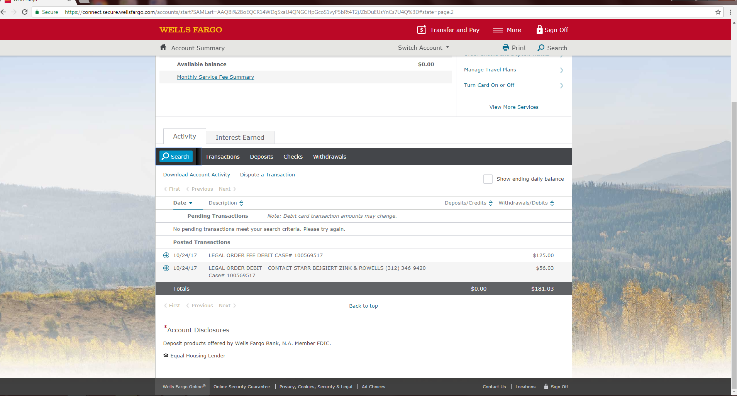The image size is (737, 396).
Task: Click the footer Sign Off lock icon
Action: pyautogui.click(x=546, y=386)
